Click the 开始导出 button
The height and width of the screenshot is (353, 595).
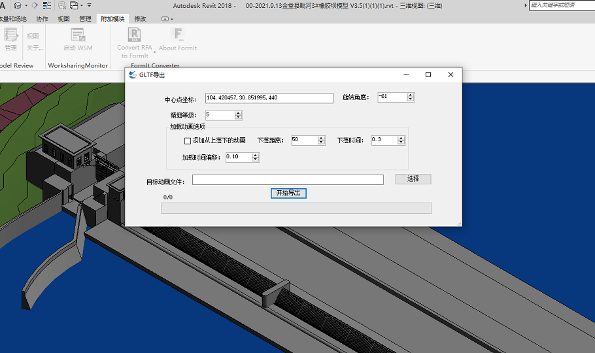[288, 193]
